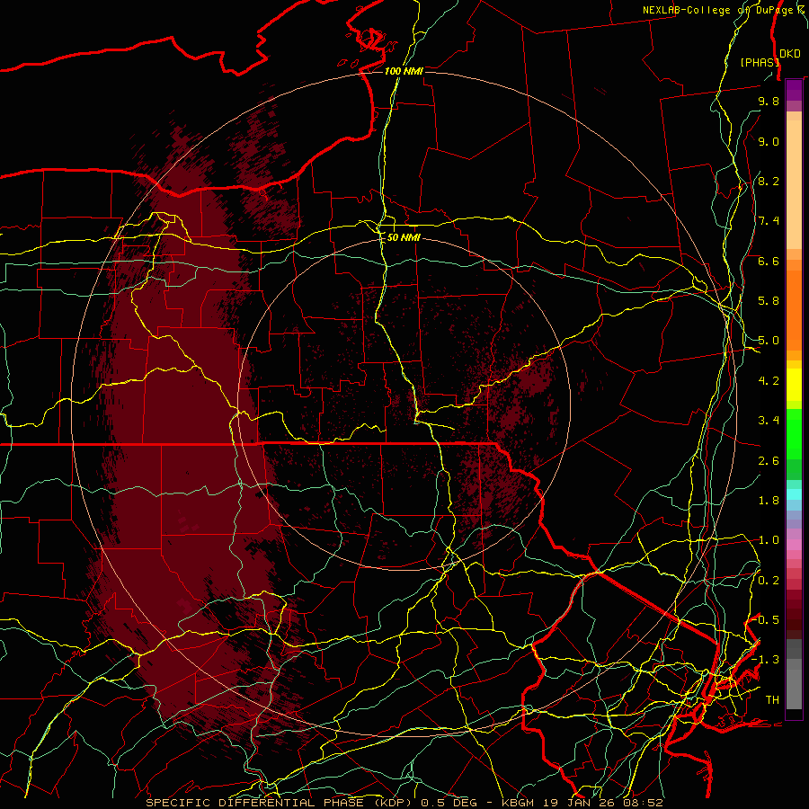Click the 6.6 value on the scale
The height and width of the screenshot is (809, 809).
pos(769,261)
